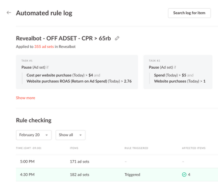Open the February 20 date dropdown
This screenshot has height=194, width=218.
(x=34, y=135)
